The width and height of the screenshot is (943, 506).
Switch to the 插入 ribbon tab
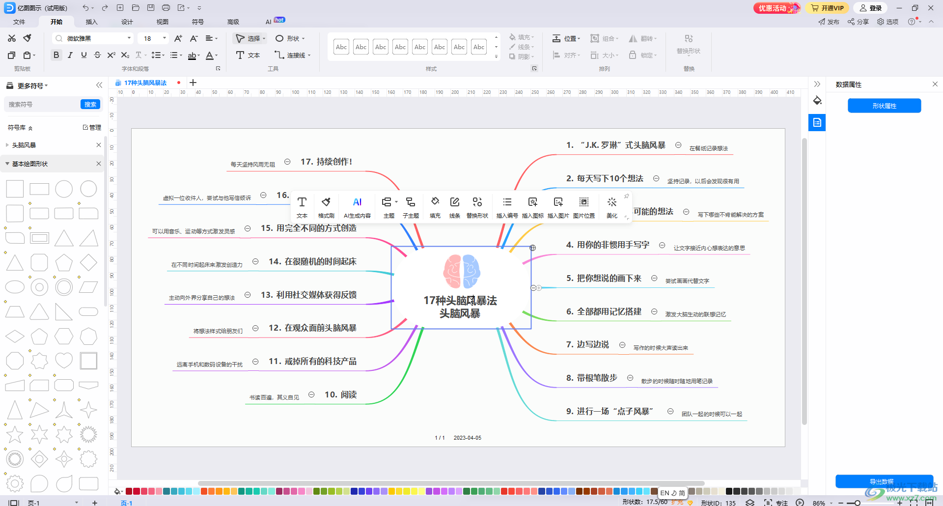(x=92, y=22)
